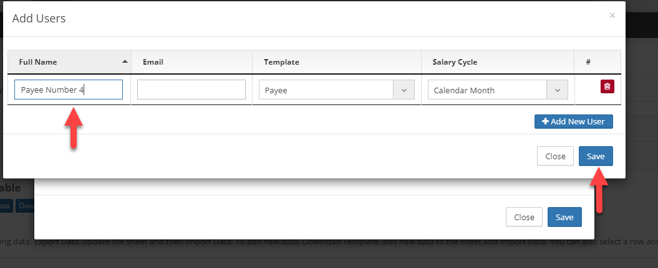
Task: Dismiss the Add Users dialog with the X
Action: coord(612,16)
